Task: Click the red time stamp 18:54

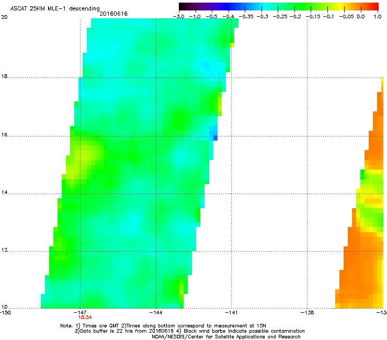Action: pos(85,318)
